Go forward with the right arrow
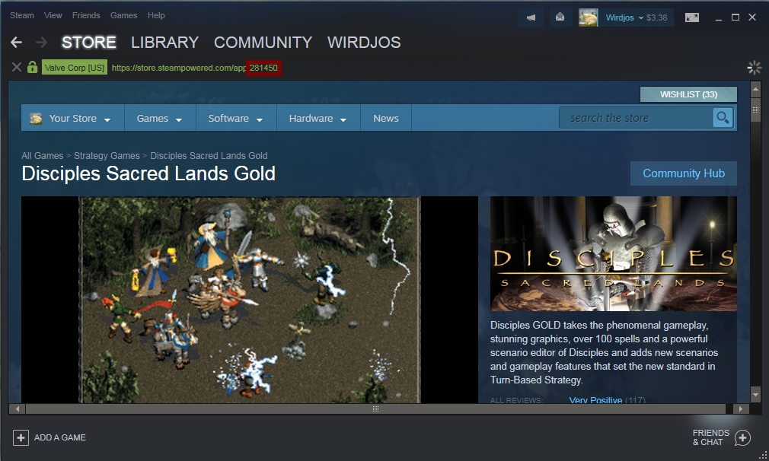 (x=42, y=43)
